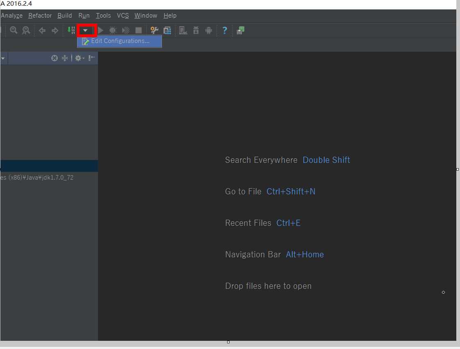This screenshot has width=460, height=349.
Task: Click the Ctrl+Shift+N shortcut text
Action: pyautogui.click(x=291, y=191)
